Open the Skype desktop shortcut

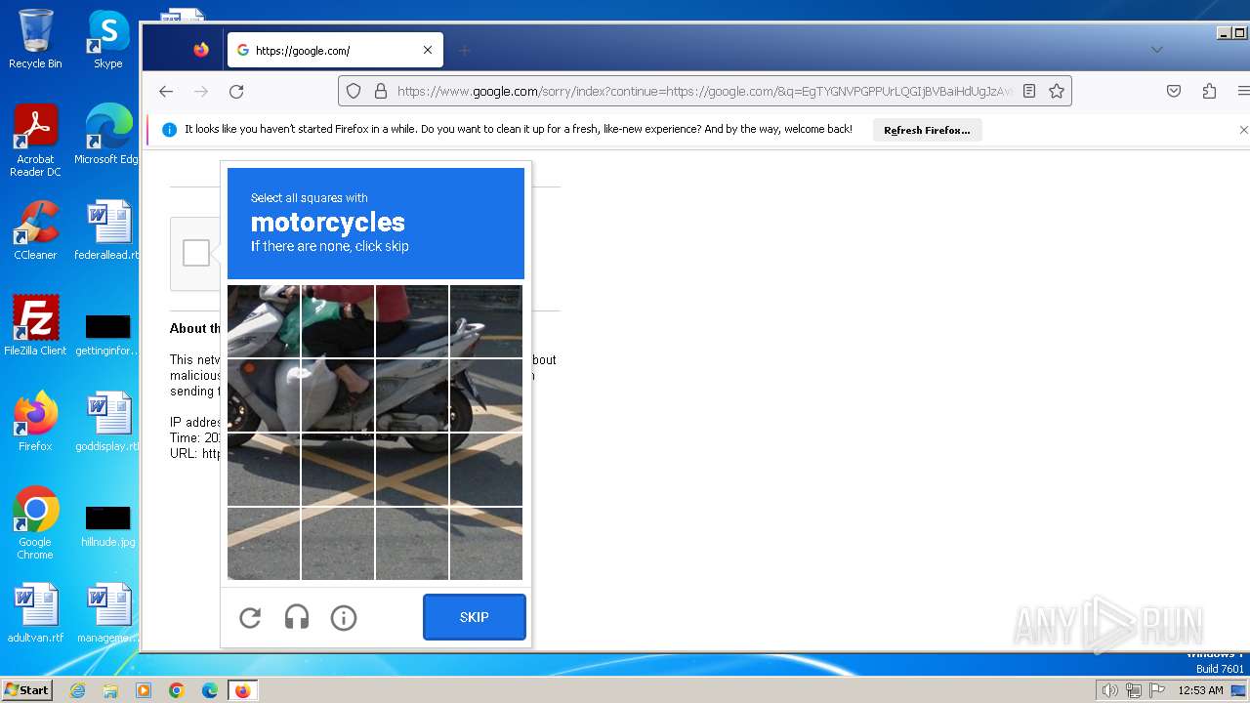point(107,39)
